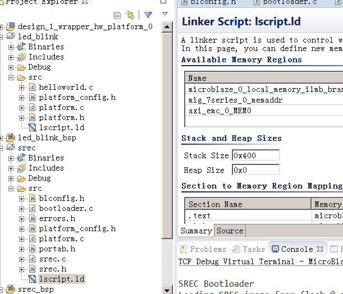This screenshot has width=343, height=294.
Task: Click Includes icon under srec
Action: click(x=21, y=168)
